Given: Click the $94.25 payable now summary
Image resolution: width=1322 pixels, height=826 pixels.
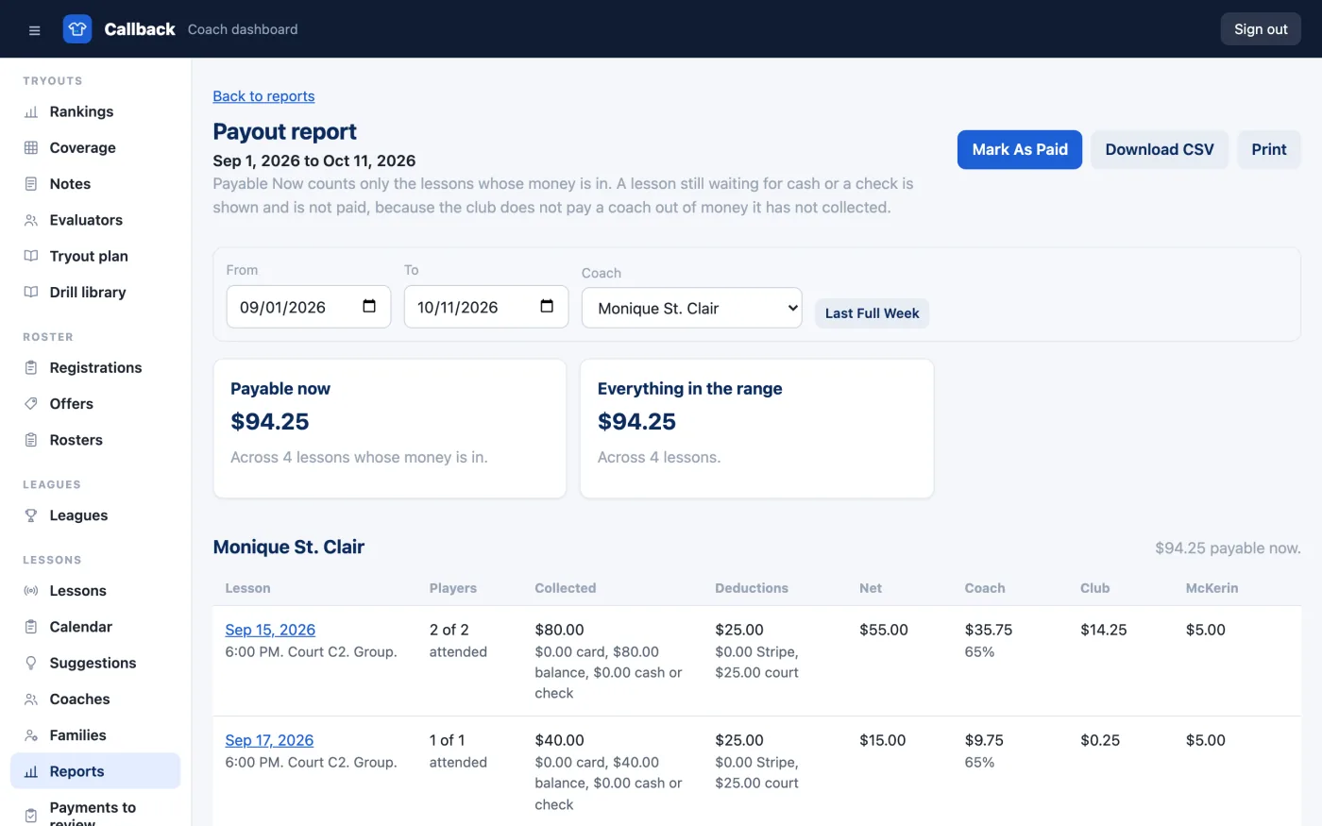Looking at the screenshot, I should coord(1228,548).
